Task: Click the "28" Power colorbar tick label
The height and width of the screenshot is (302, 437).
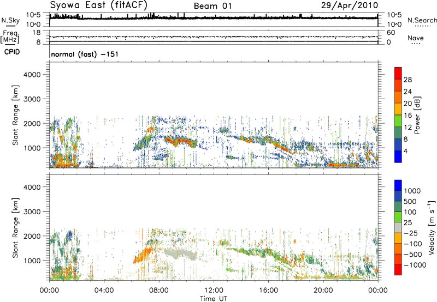Action: [x=408, y=80]
